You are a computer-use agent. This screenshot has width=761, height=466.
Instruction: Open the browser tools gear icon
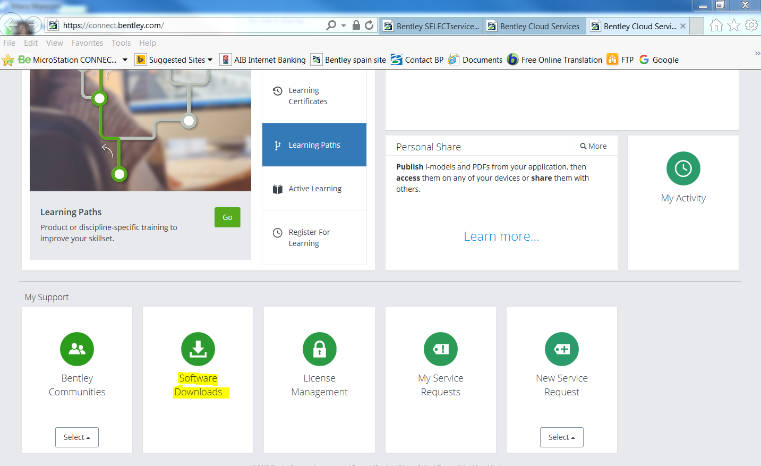click(x=751, y=25)
